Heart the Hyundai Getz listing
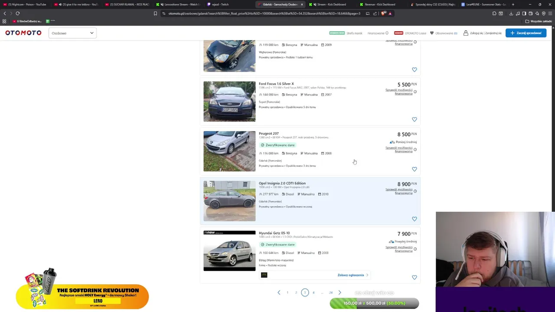Image resolution: width=555 pixels, height=312 pixels. click(415, 277)
